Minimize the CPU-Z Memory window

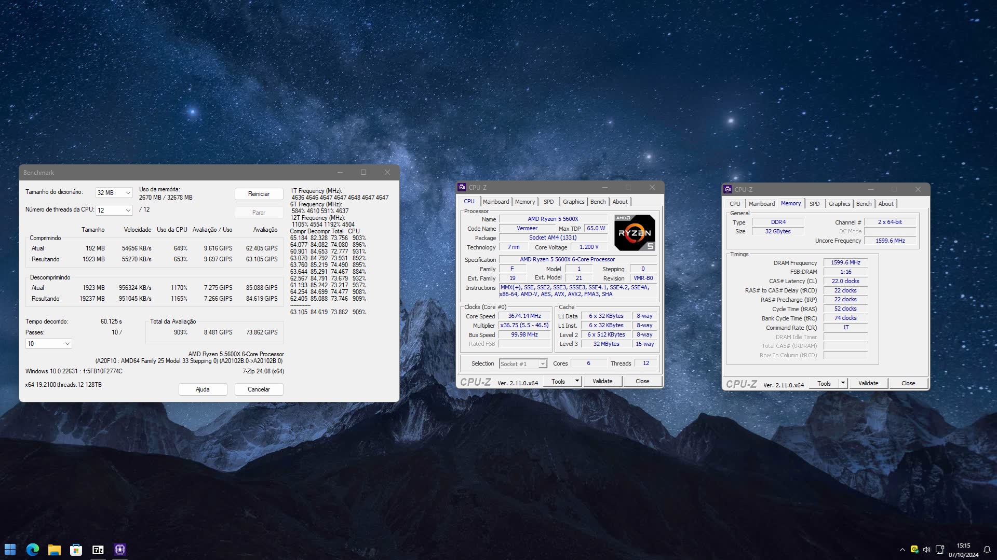[x=871, y=189]
